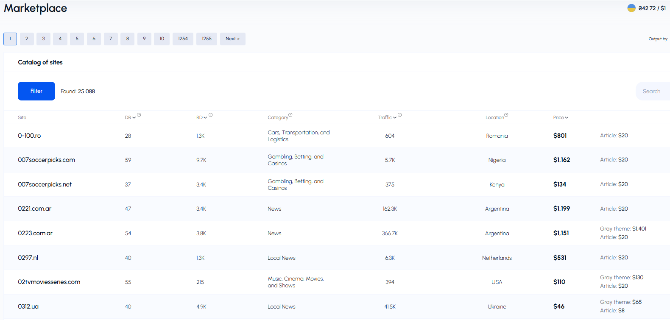Go to pagination page 3
The image size is (670, 320).
click(x=43, y=39)
